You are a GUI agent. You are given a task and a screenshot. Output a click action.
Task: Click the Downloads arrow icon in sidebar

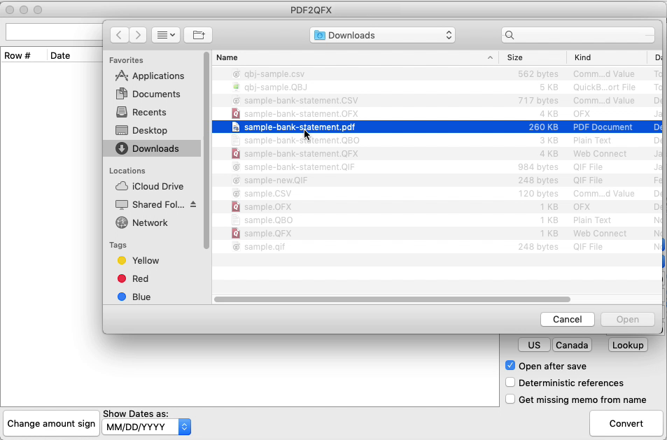point(122,148)
